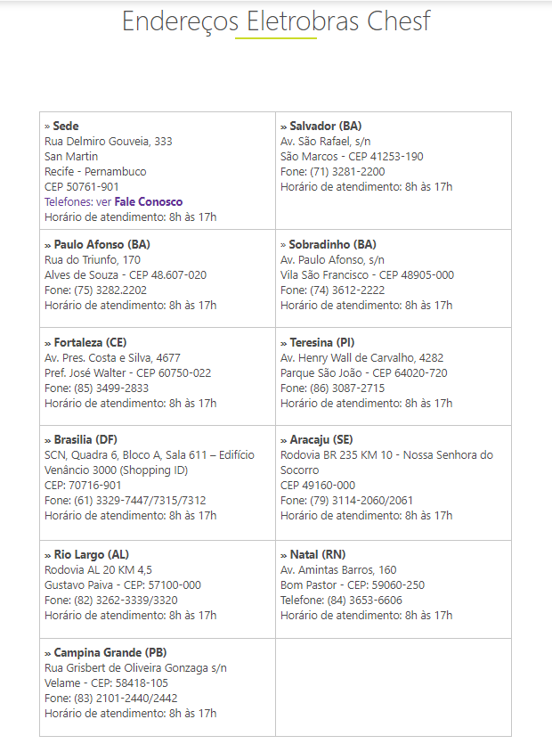Select the Fortaleza (CE) heading
The image size is (552, 752).
point(90,342)
